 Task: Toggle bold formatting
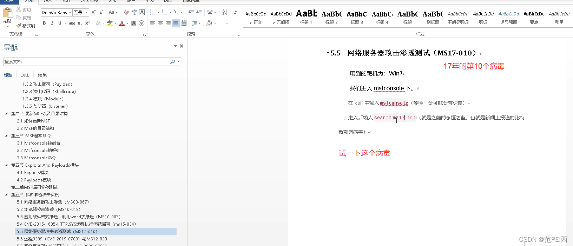point(44,23)
